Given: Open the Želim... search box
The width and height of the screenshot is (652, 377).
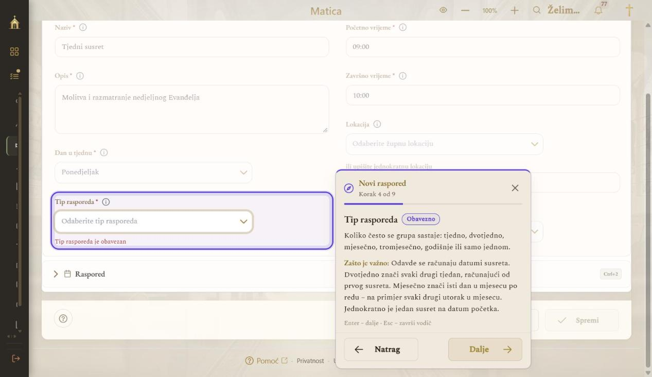Looking at the screenshot, I should pyautogui.click(x=557, y=10).
